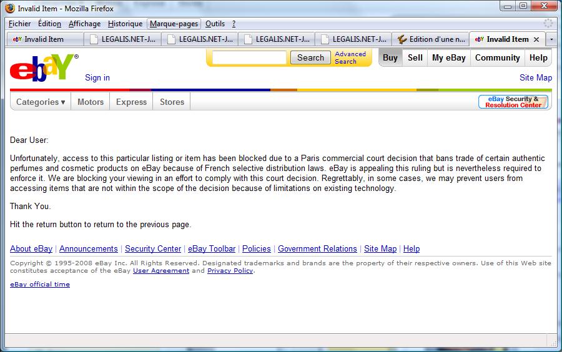This screenshot has width=562, height=352.
Task: Go to the Express section
Action: [131, 102]
